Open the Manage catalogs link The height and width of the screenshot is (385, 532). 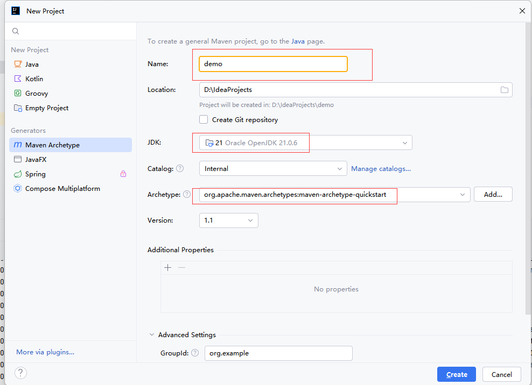click(381, 169)
